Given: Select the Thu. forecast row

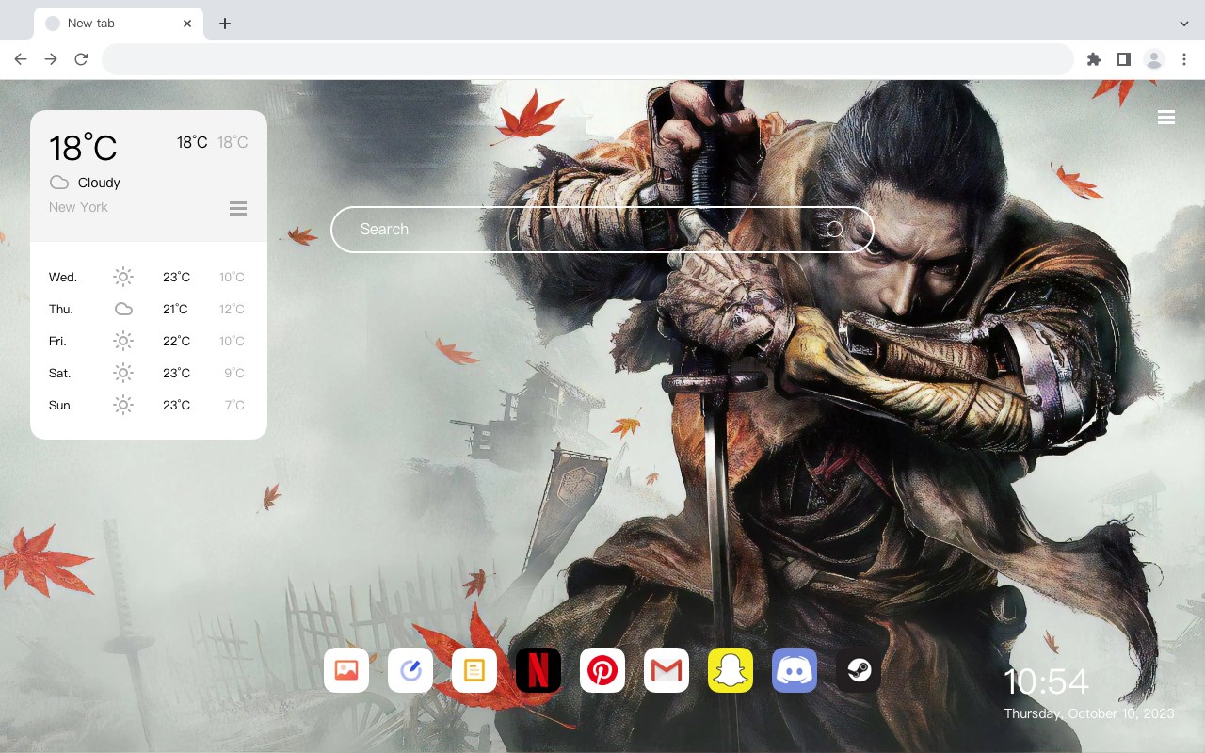Looking at the screenshot, I should (x=149, y=309).
